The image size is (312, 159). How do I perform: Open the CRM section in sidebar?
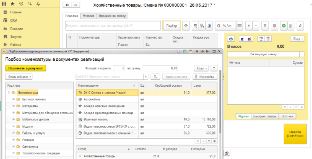[14, 20]
